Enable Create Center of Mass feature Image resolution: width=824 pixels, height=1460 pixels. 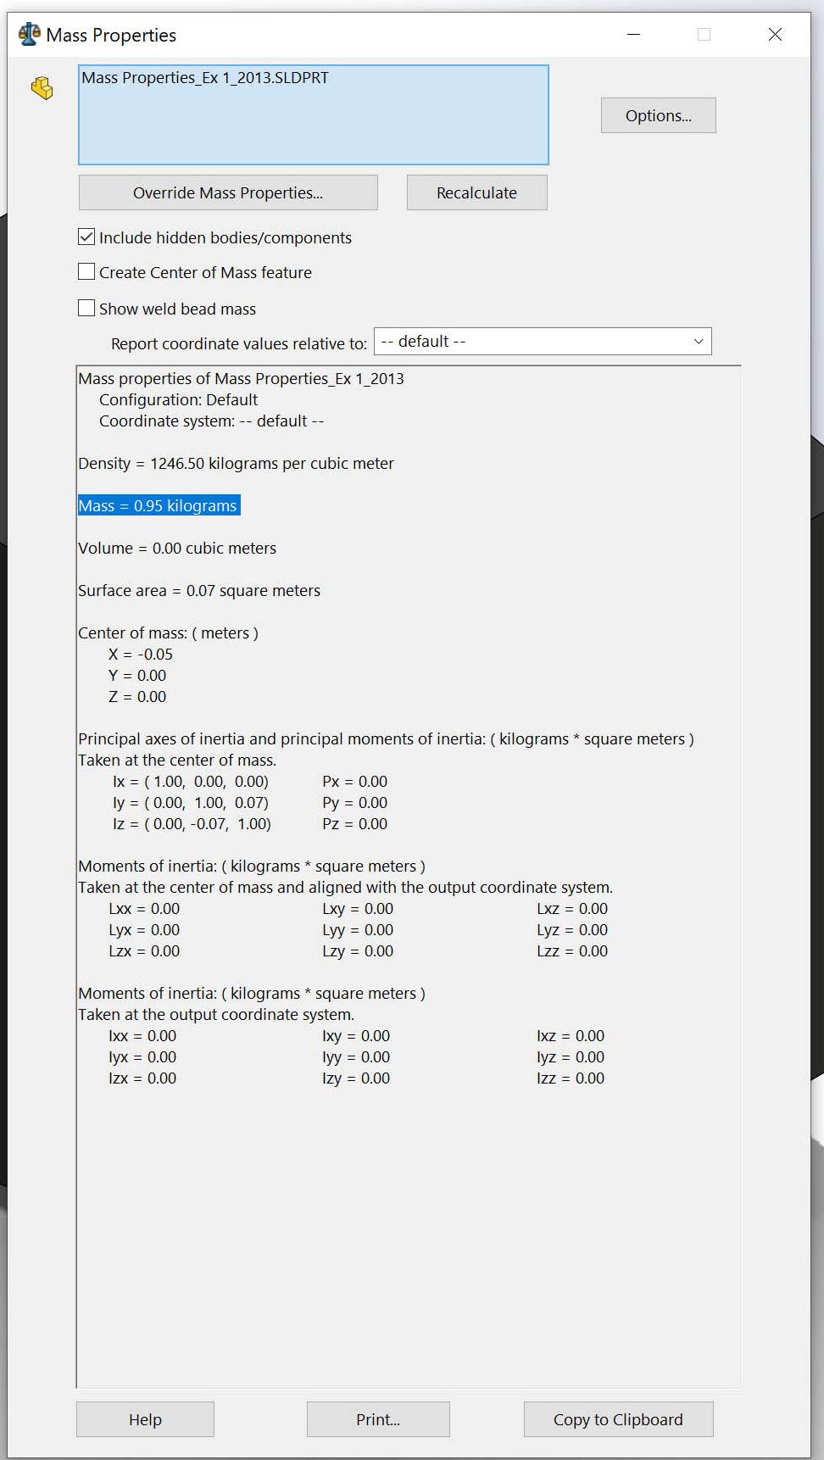[86, 272]
